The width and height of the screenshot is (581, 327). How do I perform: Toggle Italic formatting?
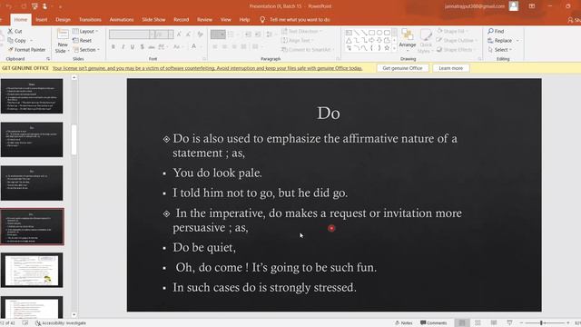tap(123, 46)
